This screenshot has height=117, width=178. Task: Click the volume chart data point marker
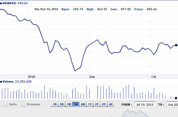[x=176, y=98]
